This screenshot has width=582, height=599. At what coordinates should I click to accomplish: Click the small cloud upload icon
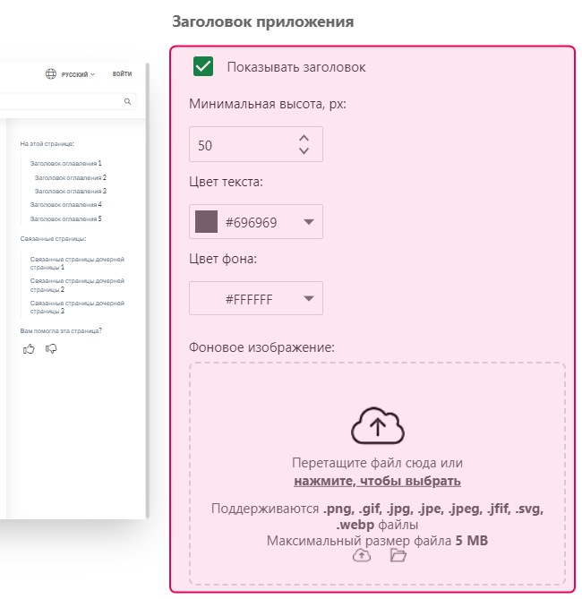(x=361, y=556)
